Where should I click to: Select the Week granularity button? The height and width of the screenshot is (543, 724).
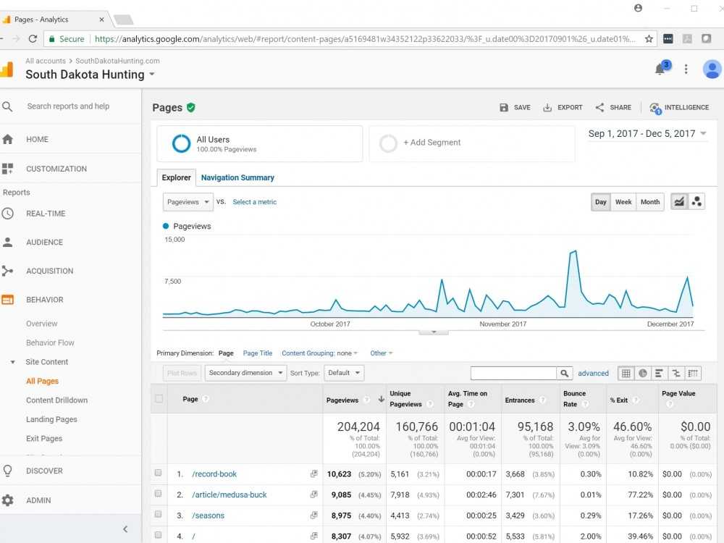point(623,202)
